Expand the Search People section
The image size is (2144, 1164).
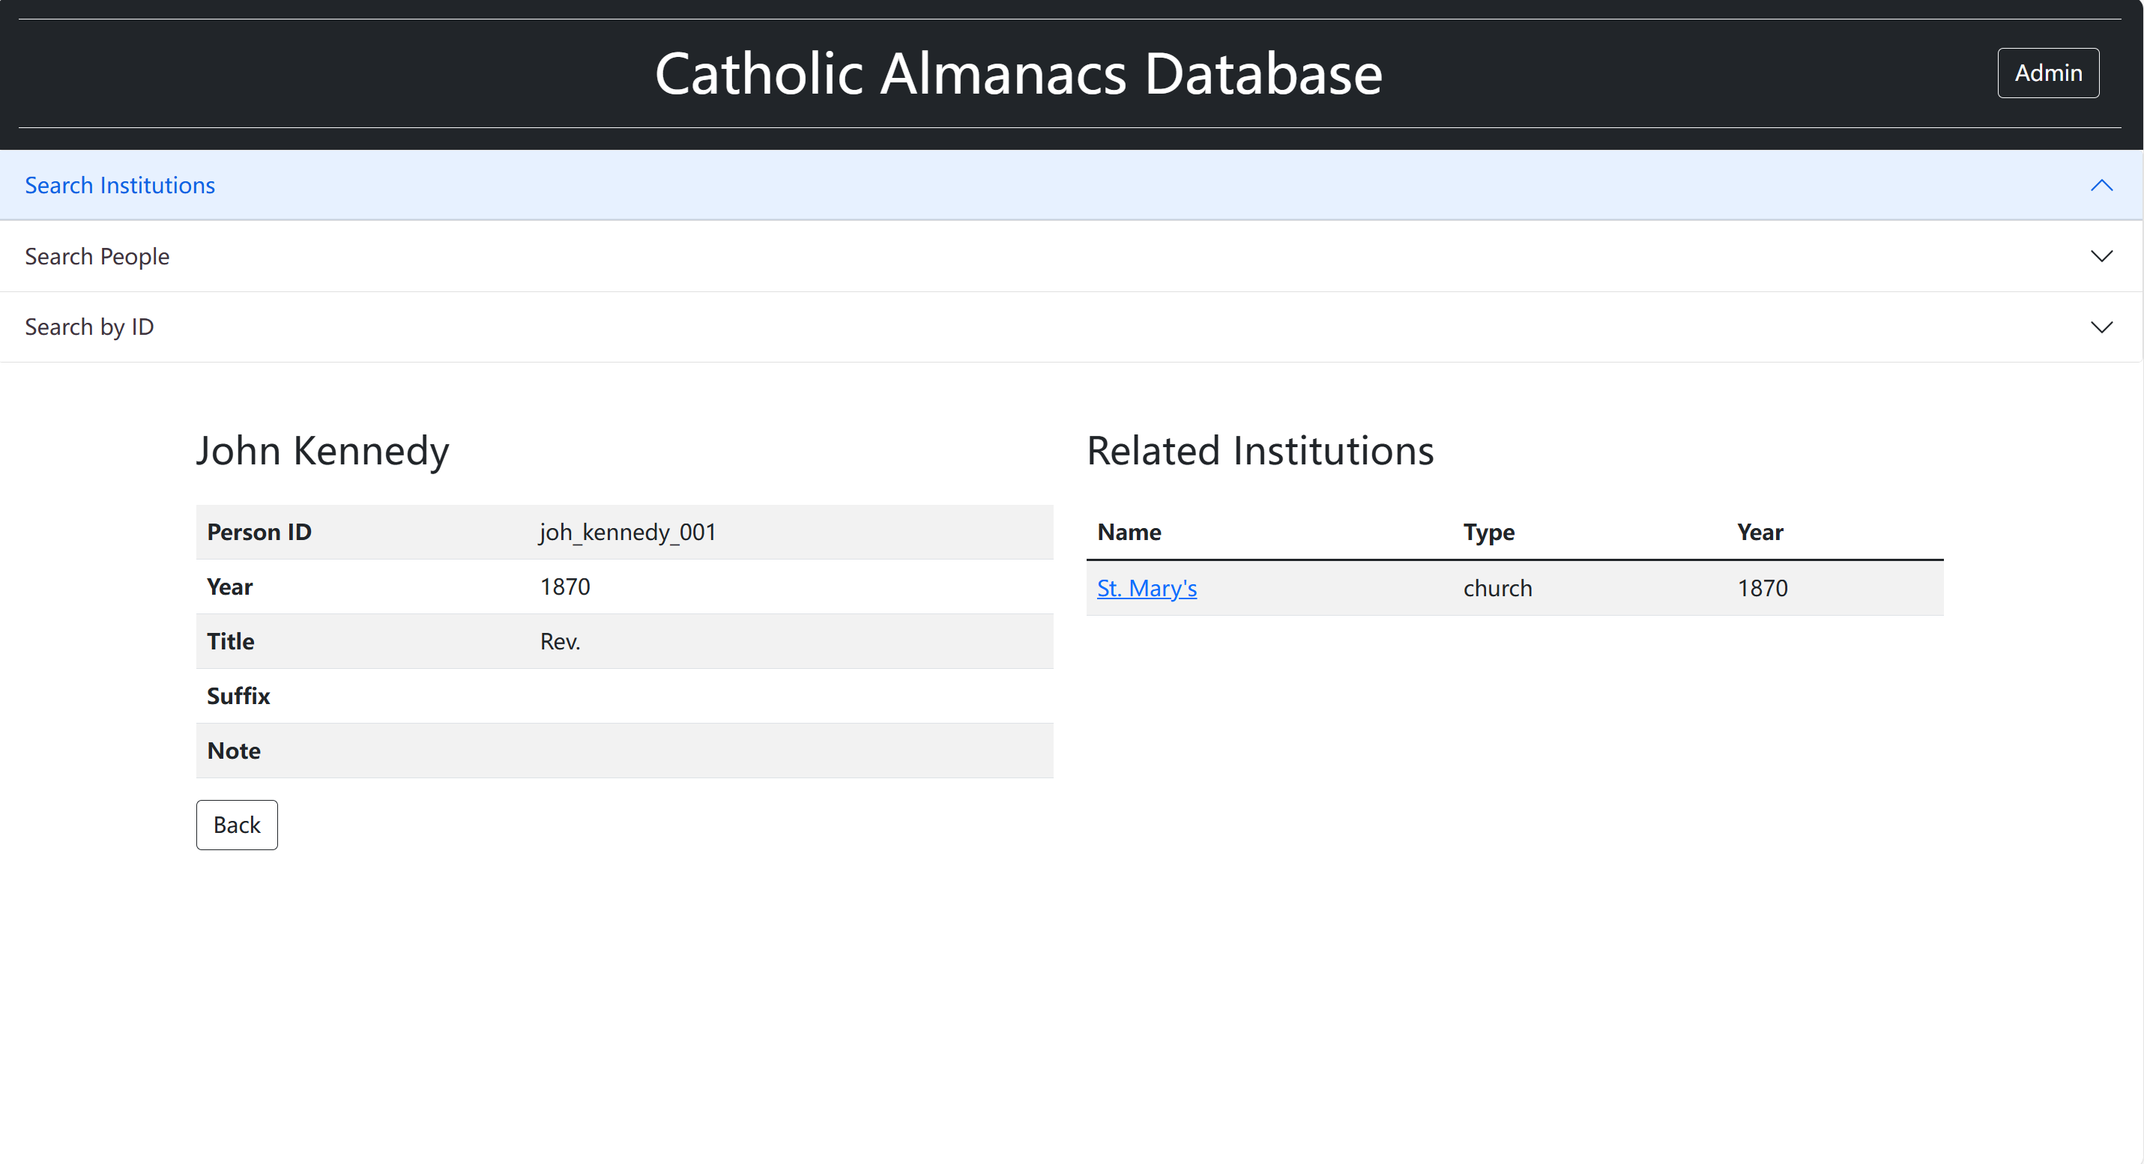pyautogui.click(x=1071, y=256)
